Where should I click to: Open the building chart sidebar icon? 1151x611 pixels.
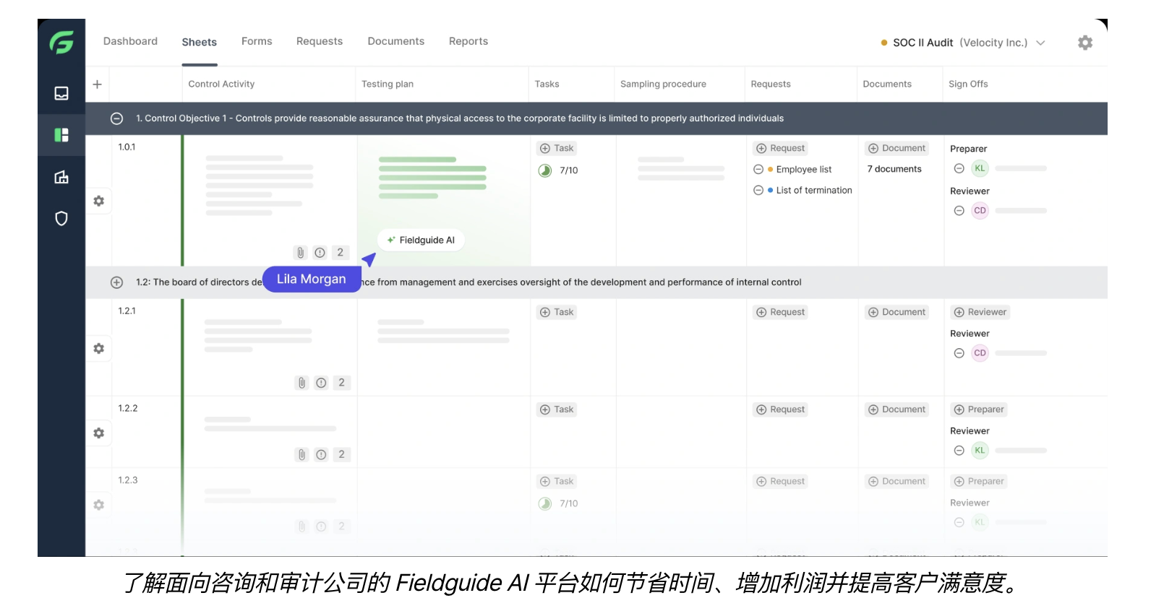(x=61, y=177)
